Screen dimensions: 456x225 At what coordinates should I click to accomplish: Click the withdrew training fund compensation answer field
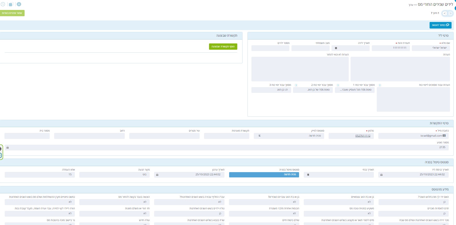click(40, 202)
